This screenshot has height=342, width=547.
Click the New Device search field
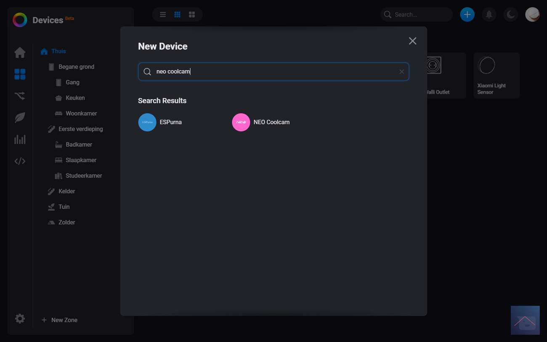click(x=273, y=72)
